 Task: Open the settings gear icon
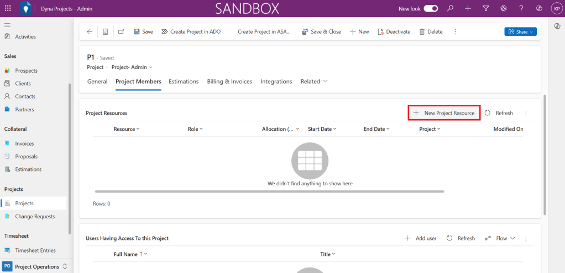point(503,8)
